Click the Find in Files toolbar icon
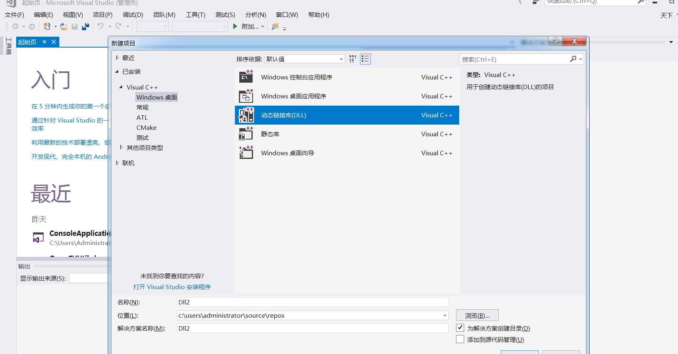This screenshot has width=678, height=354. coord(275,27)
